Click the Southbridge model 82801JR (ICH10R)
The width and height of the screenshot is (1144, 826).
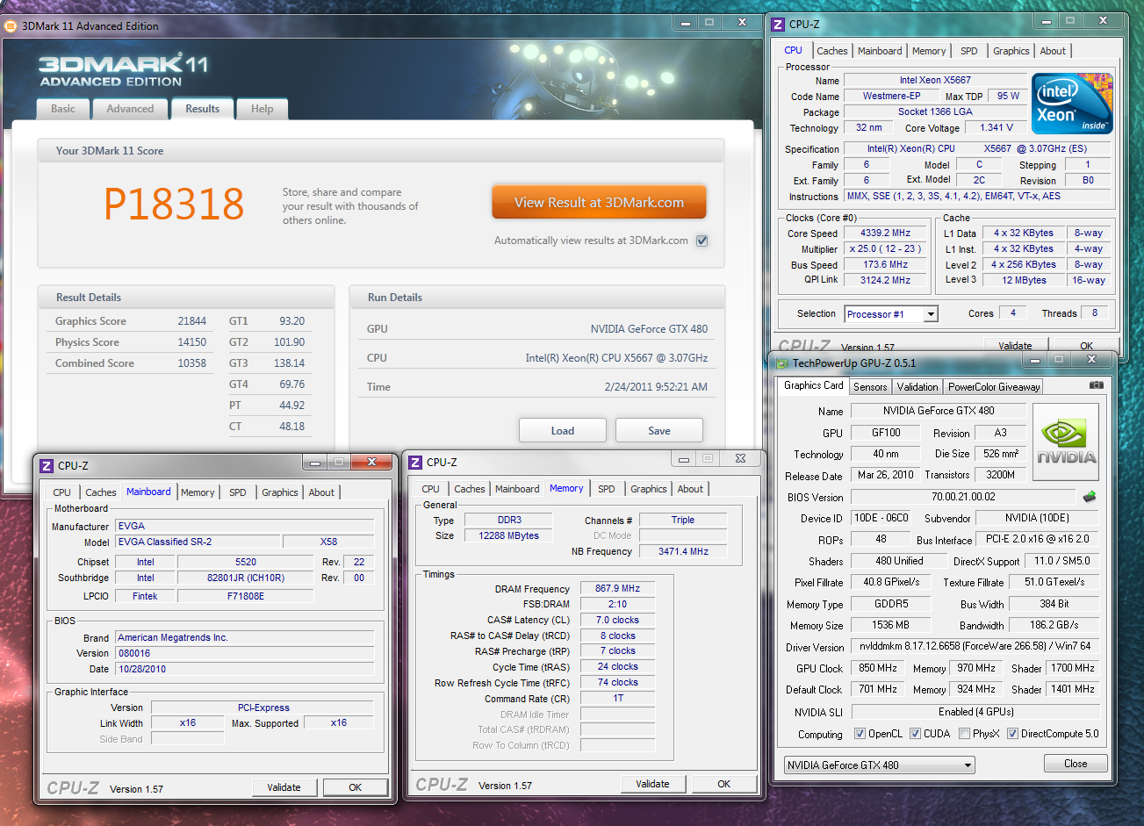click(246, 578)
